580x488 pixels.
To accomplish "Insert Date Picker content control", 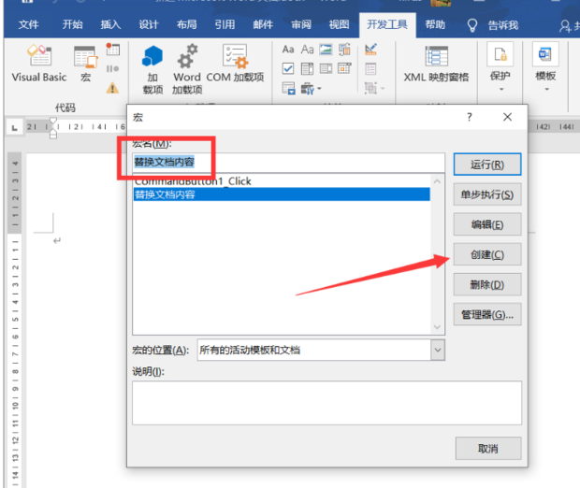I will point(344,69).
